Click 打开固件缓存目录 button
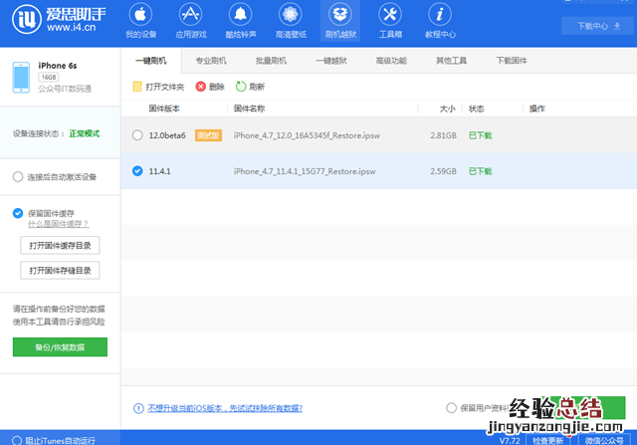The image size is (637, 445). coord(60,246)
